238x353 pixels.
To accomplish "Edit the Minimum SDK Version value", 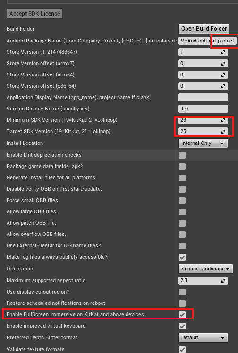I will pos(203,120).
